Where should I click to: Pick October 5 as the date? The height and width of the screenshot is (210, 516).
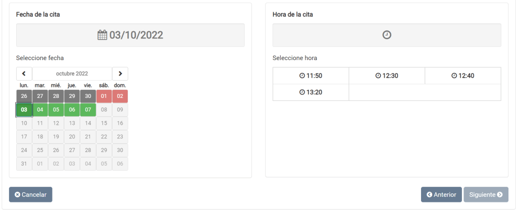(x=56, y=110)
